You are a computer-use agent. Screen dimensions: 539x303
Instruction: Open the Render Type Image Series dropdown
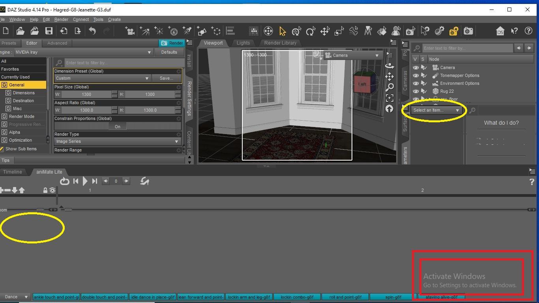[x=117, y=141]
